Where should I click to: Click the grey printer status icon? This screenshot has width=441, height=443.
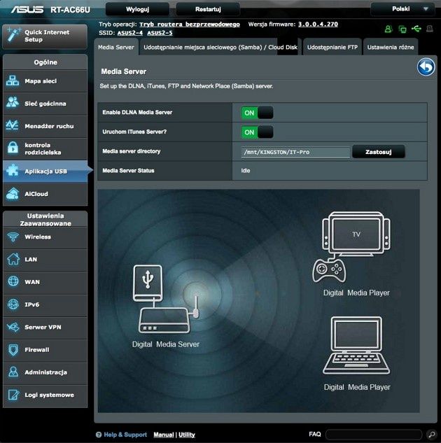(430, 29)
